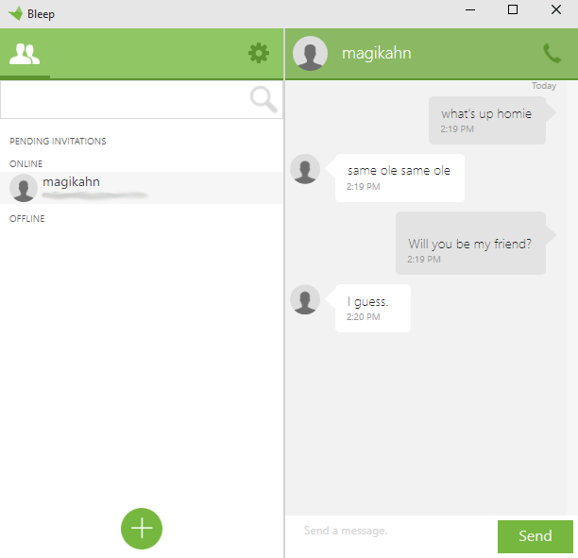Select magikahn in the online list
The height and width of the screenshot is (558, 578).
tap(142, 188)
